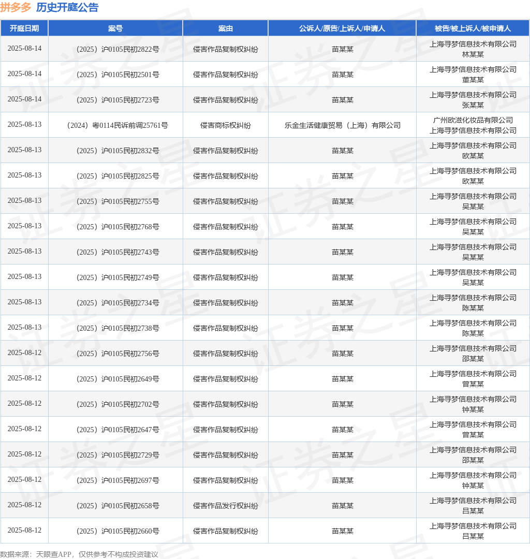Viewport: 530px width, 559px height.
Task: Select the 案由 column header
Action: click(x=225, y=28)
